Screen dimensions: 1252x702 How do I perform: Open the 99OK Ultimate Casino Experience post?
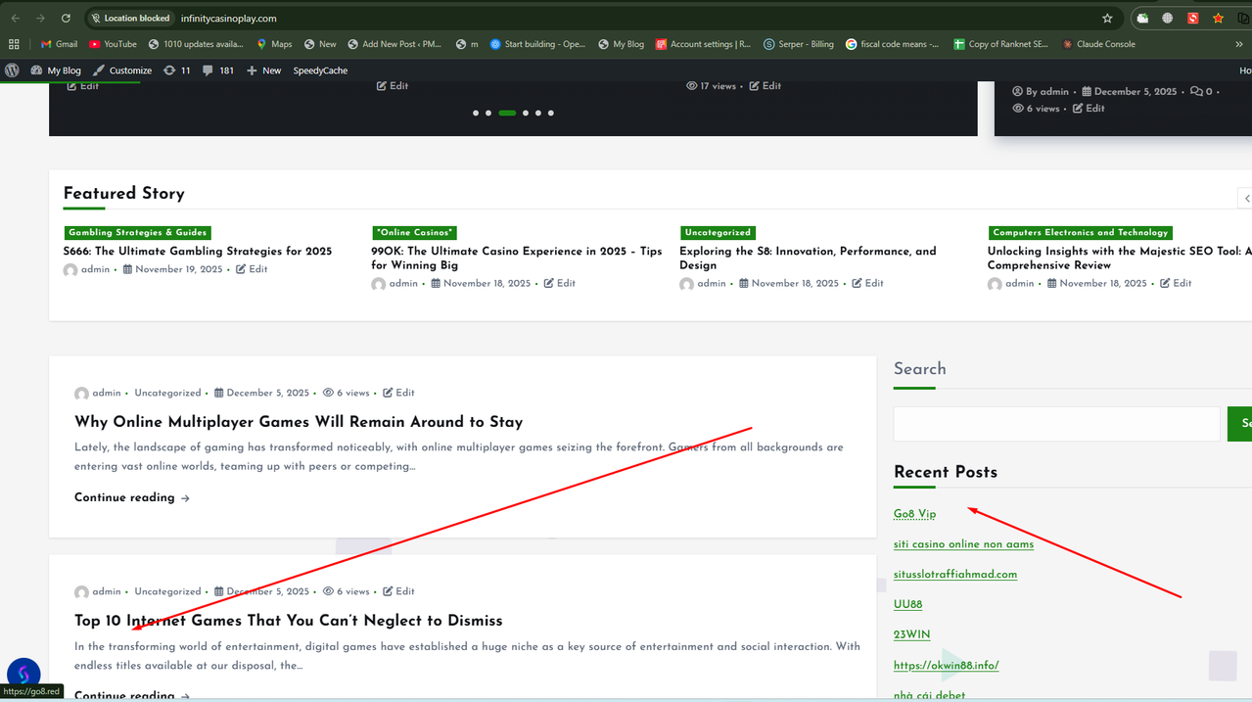tap(517, 258)
